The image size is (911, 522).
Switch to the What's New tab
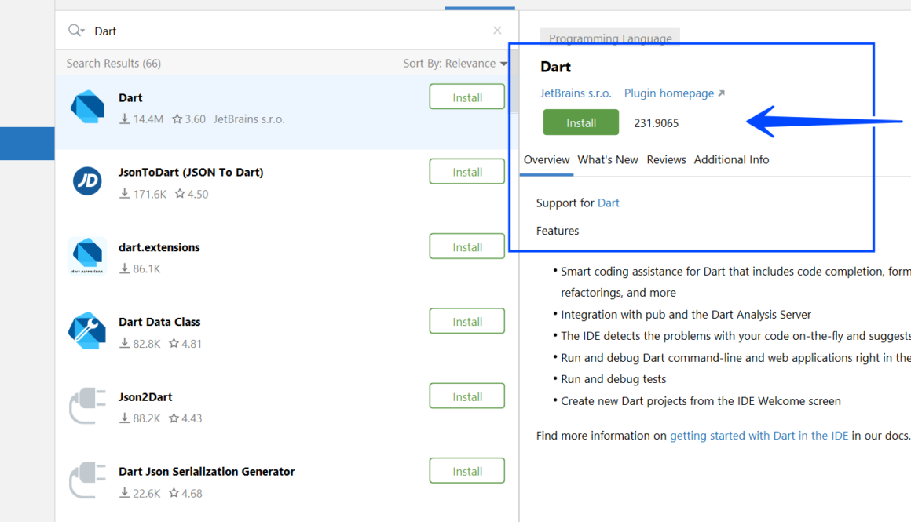(x=608, y=159)
